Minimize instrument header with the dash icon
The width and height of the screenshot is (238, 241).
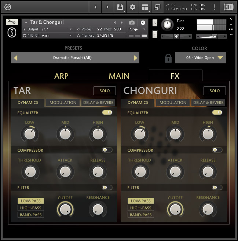click(x=231, y=24)
